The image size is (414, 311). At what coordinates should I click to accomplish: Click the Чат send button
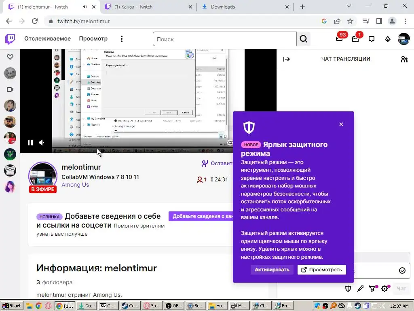[401, 288]
